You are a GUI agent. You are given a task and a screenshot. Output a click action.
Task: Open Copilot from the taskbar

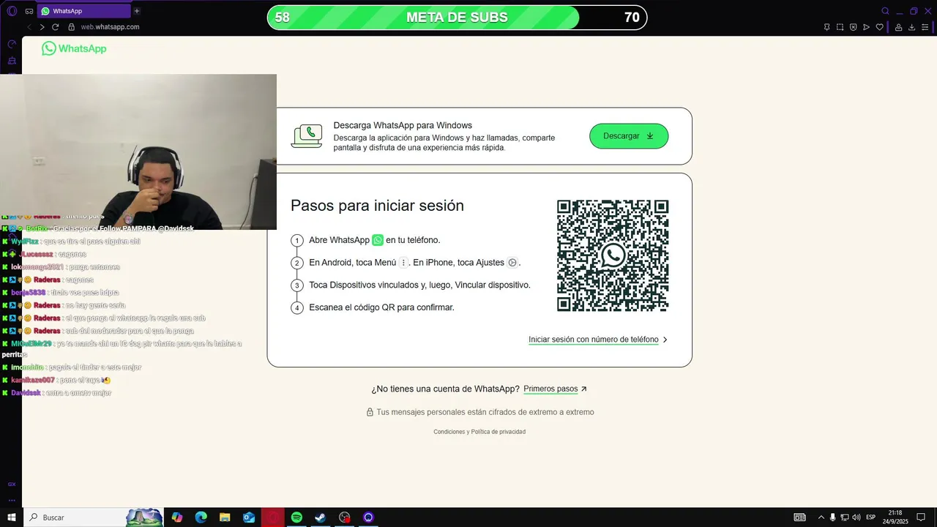(x=177, y=517)
